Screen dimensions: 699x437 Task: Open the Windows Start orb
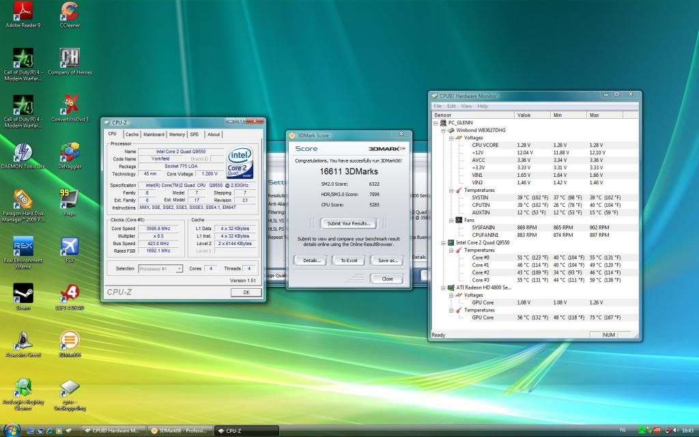(x=11, y=430)
